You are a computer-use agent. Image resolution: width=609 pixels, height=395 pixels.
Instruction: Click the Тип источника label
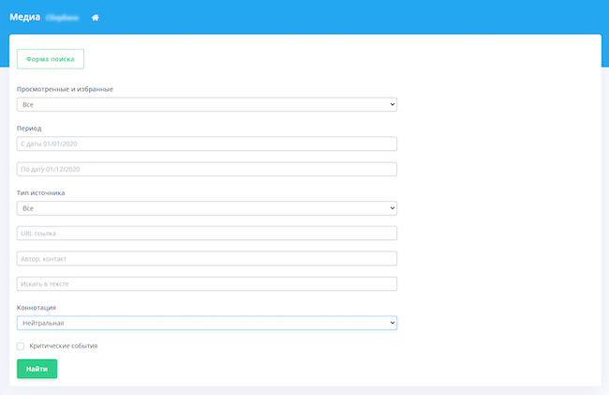41,193
